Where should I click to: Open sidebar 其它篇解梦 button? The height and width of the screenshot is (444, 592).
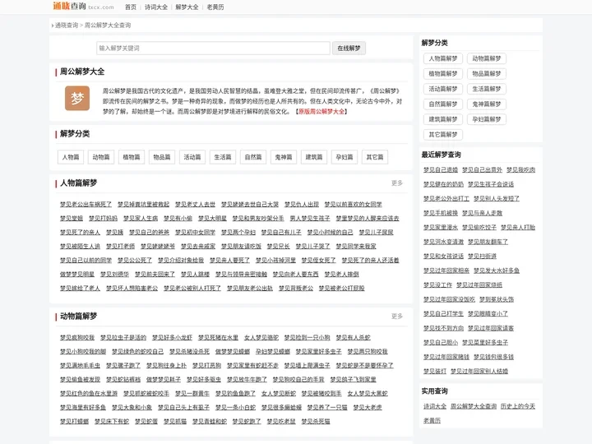(443, 134)
